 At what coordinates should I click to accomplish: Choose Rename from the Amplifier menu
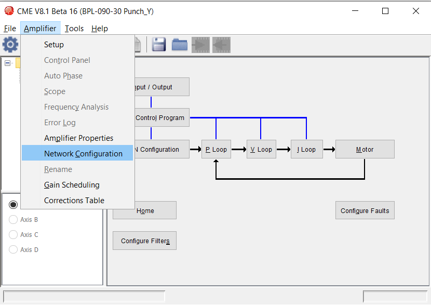(77, 169)
